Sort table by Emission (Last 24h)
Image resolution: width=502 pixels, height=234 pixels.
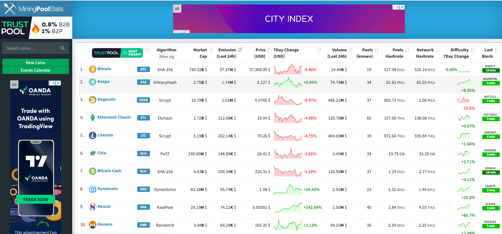tap(240, 50)
